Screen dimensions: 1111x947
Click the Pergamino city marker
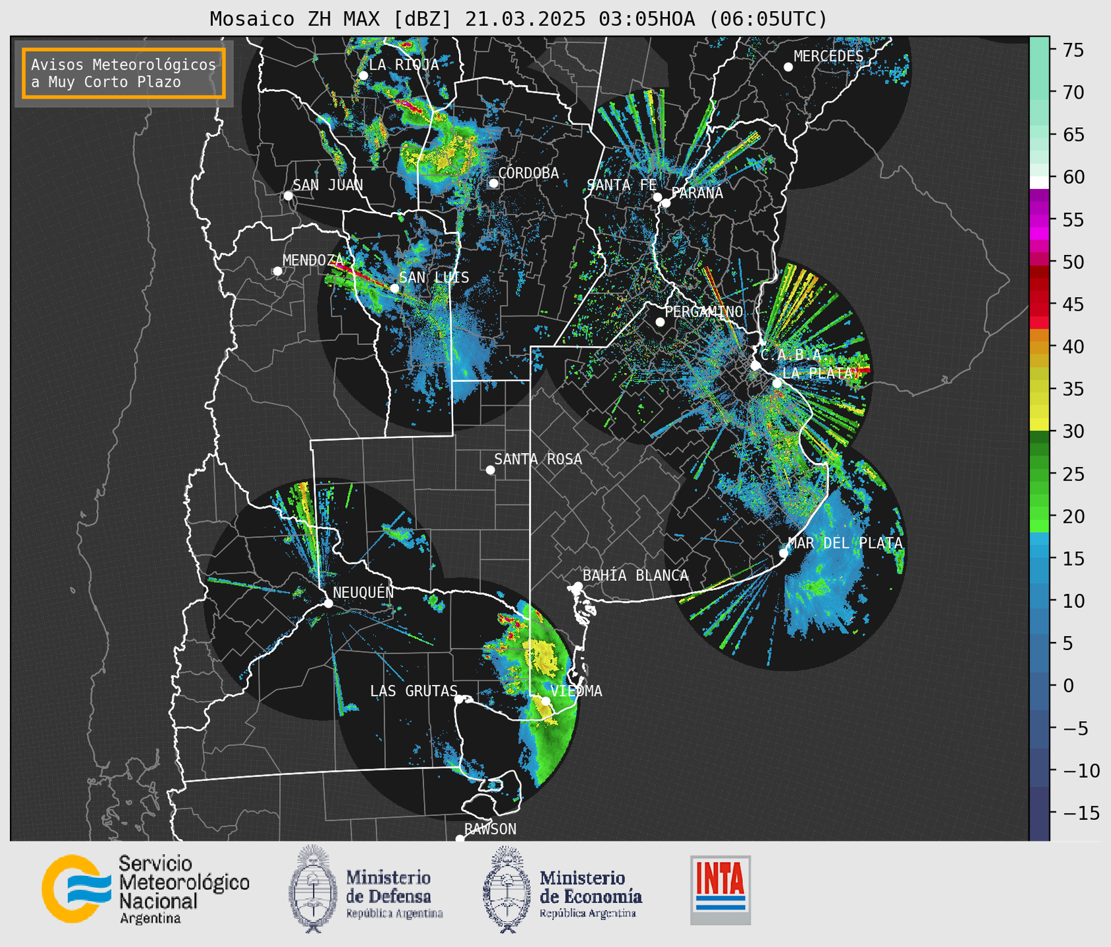coord(660,322)
